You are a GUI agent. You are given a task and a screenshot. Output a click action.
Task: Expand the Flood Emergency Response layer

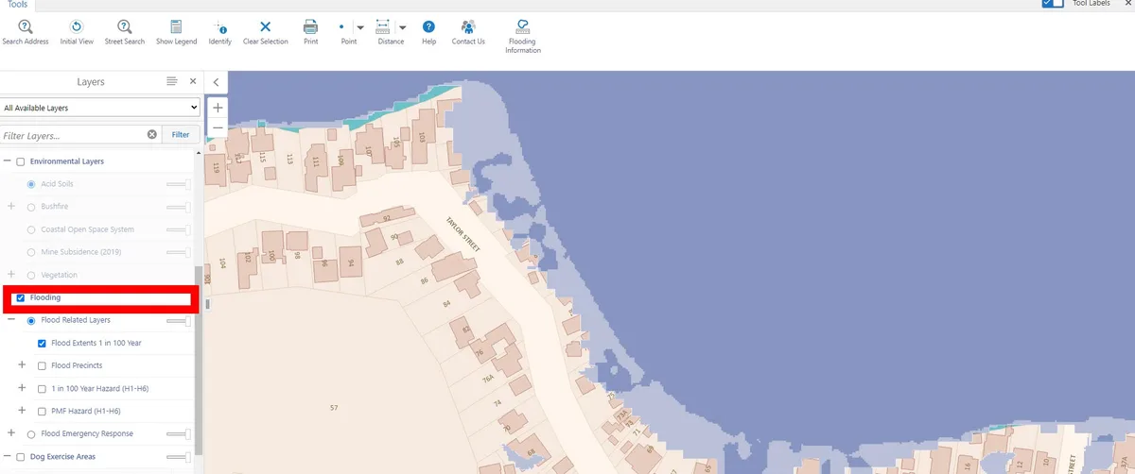click(11, 433)
